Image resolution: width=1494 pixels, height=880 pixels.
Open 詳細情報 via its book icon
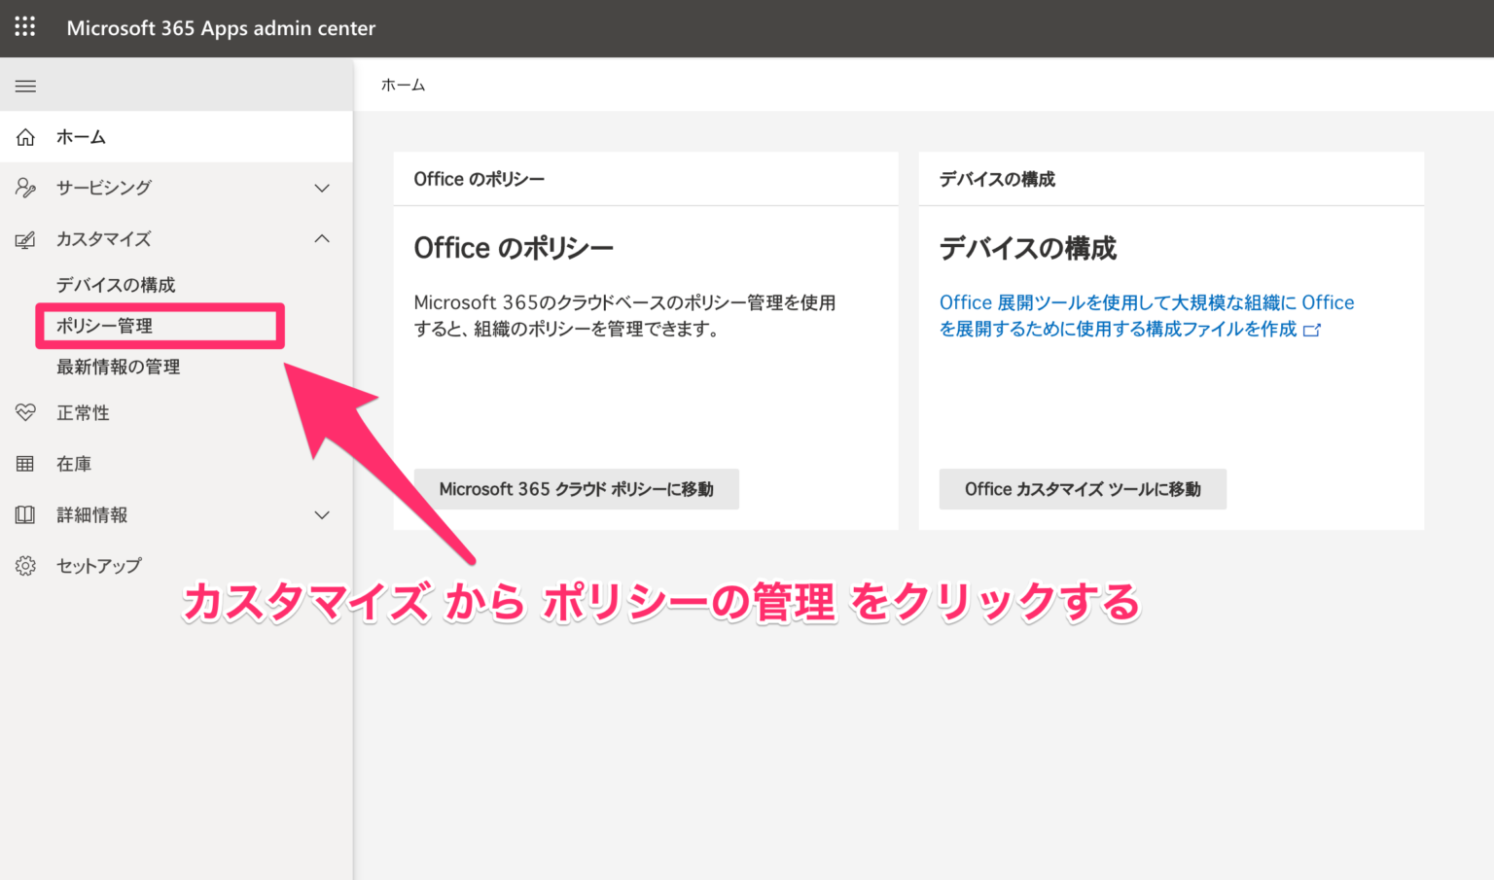(x=25, y=514)
